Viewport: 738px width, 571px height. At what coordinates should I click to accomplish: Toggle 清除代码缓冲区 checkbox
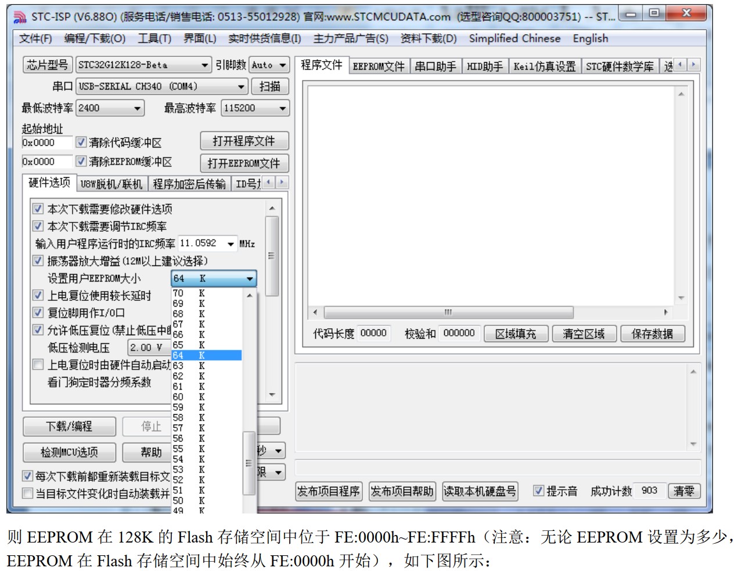(81, 142)
